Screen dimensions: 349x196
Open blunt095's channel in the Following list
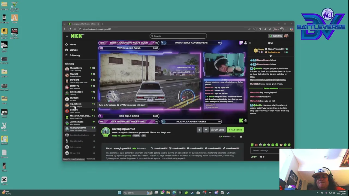pyautogui.click(x=80, y=99)
